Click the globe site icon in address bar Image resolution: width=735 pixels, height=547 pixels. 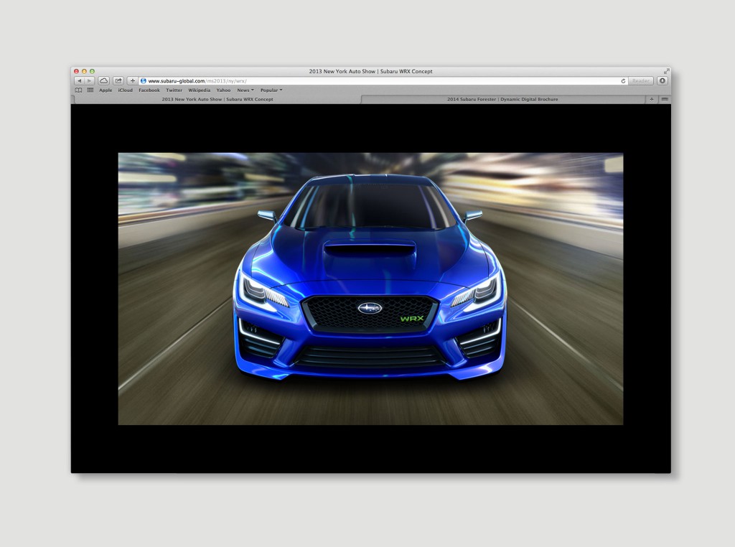coord(144,81)
